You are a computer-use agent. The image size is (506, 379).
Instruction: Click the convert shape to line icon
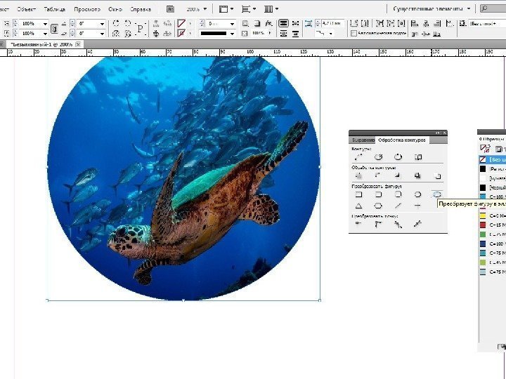pyautogui.click(x=398, y=206)
